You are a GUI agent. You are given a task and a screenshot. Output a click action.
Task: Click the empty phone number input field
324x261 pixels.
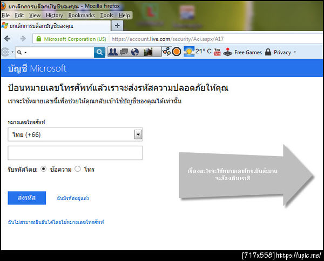tap(75, 153)
